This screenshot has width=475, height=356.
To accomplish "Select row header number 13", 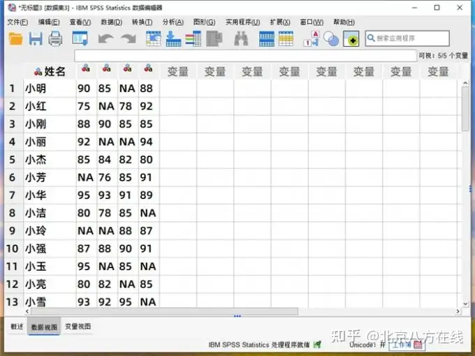I will [12, 302].
